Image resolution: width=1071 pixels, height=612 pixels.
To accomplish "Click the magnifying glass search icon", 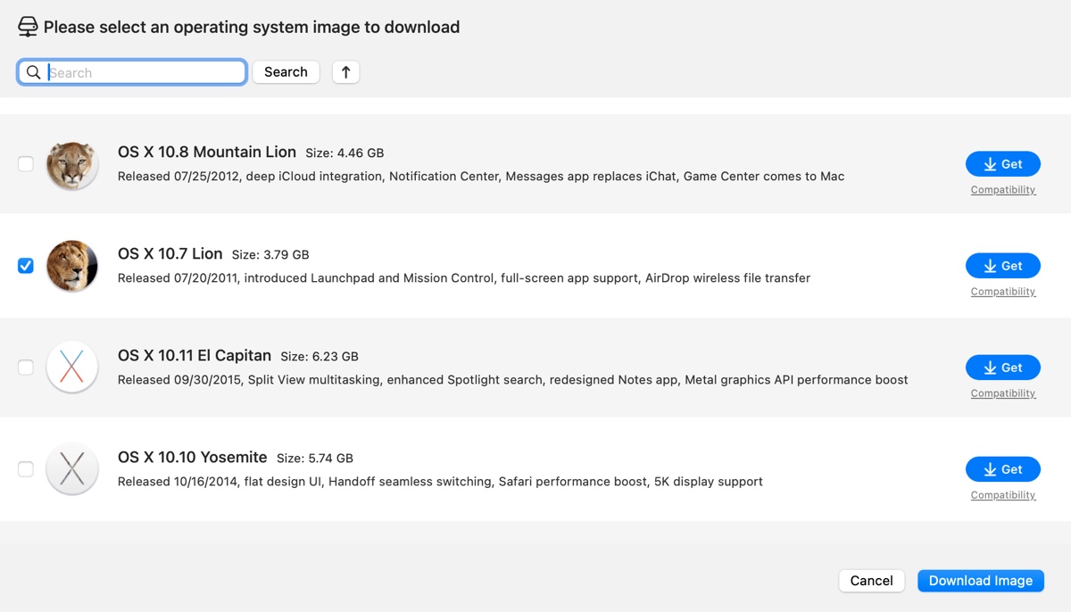I will pyautogui.click(x=34, y=72).
